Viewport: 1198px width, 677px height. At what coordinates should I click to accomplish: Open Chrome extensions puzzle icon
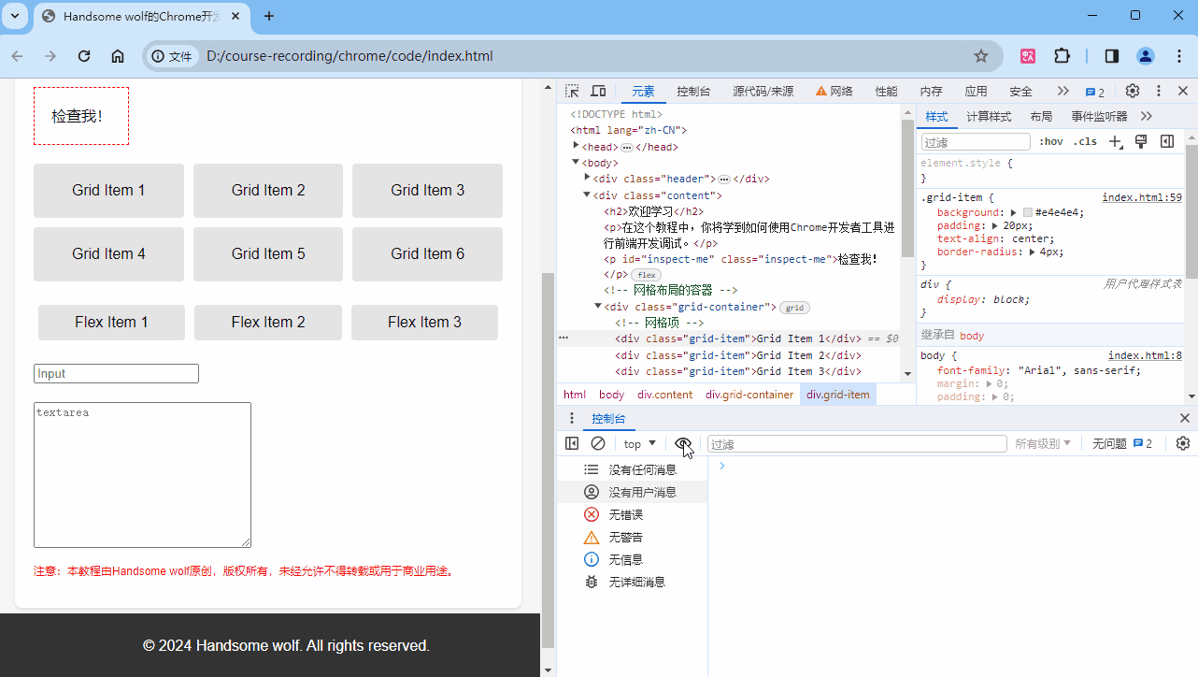point(1063,56)
